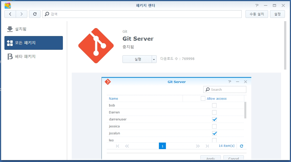Open 수동 설치 manual install
This screenshot has width=291, height=162.
tap(257, 14)
